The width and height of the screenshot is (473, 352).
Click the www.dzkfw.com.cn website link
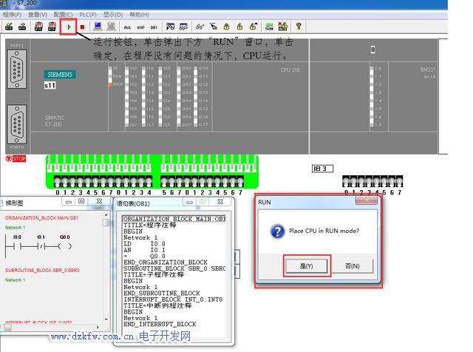[x=92, y=337]
